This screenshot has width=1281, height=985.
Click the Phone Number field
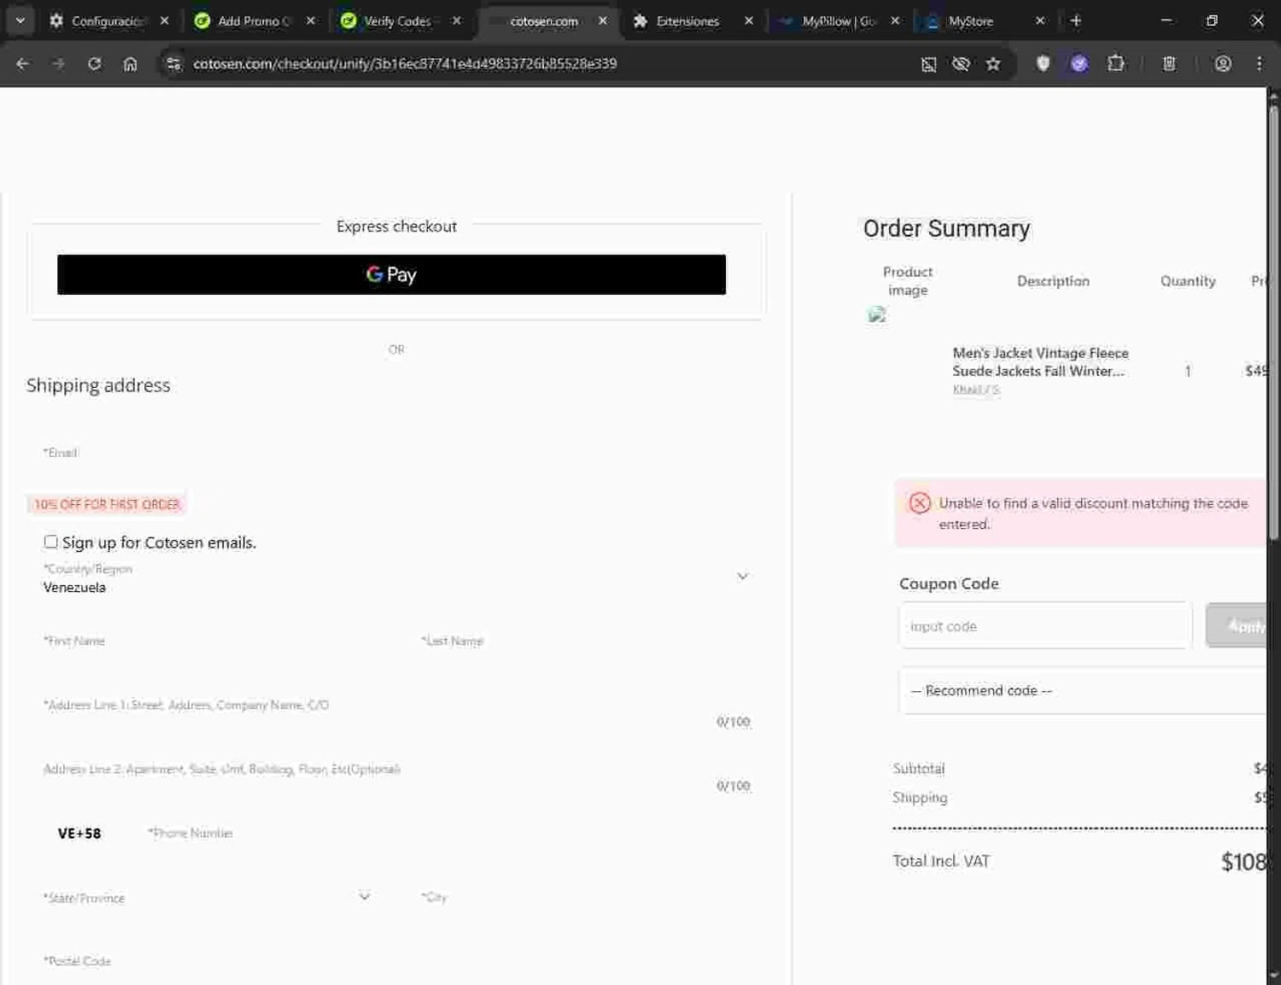448,833
